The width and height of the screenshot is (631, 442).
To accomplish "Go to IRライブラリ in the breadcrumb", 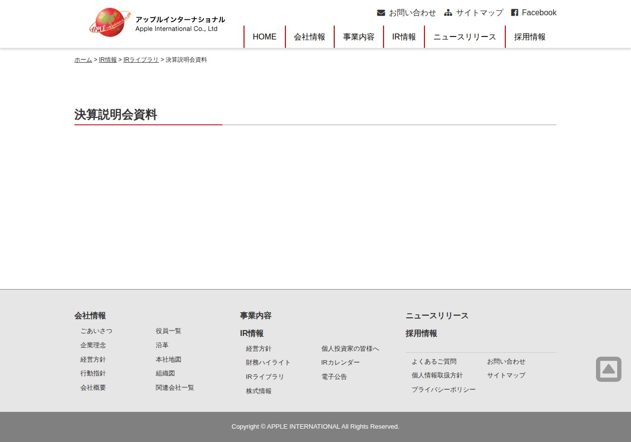I will (x=141, y=60).
